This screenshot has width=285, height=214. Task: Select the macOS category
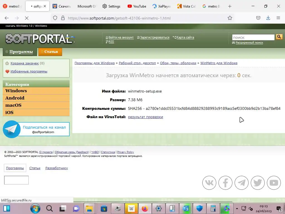tap(36, 105)
